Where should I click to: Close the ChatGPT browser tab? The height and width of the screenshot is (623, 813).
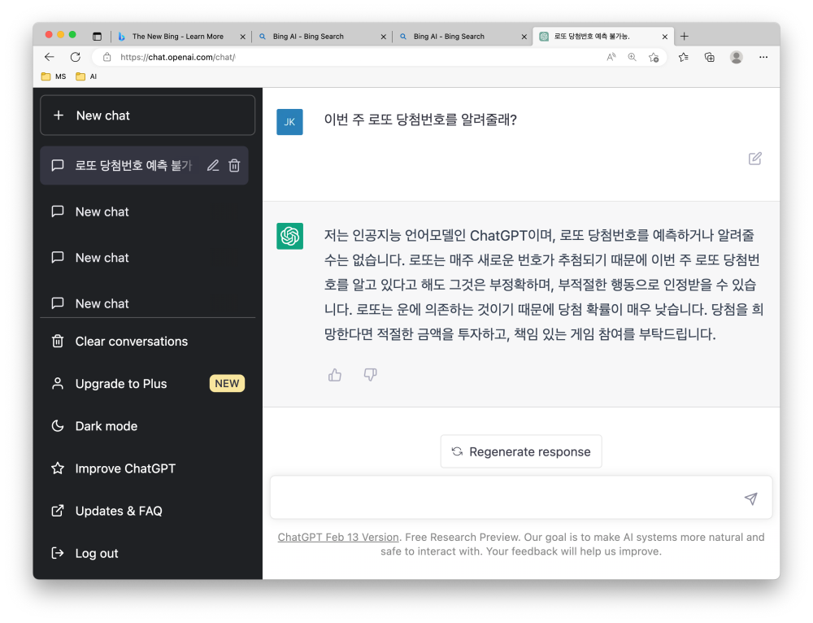(665, 37)
